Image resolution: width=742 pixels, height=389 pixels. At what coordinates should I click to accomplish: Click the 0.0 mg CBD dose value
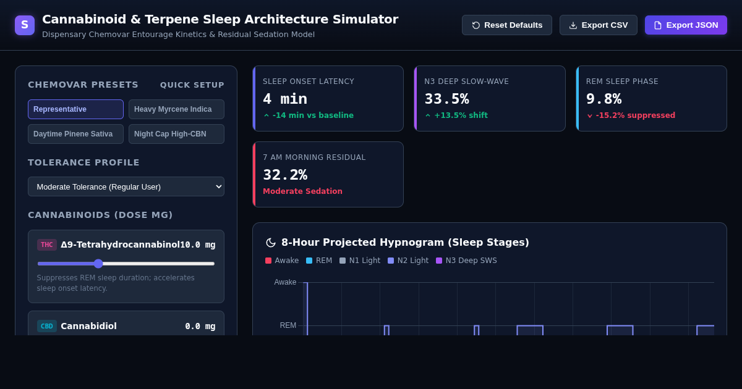pos(200,326)
